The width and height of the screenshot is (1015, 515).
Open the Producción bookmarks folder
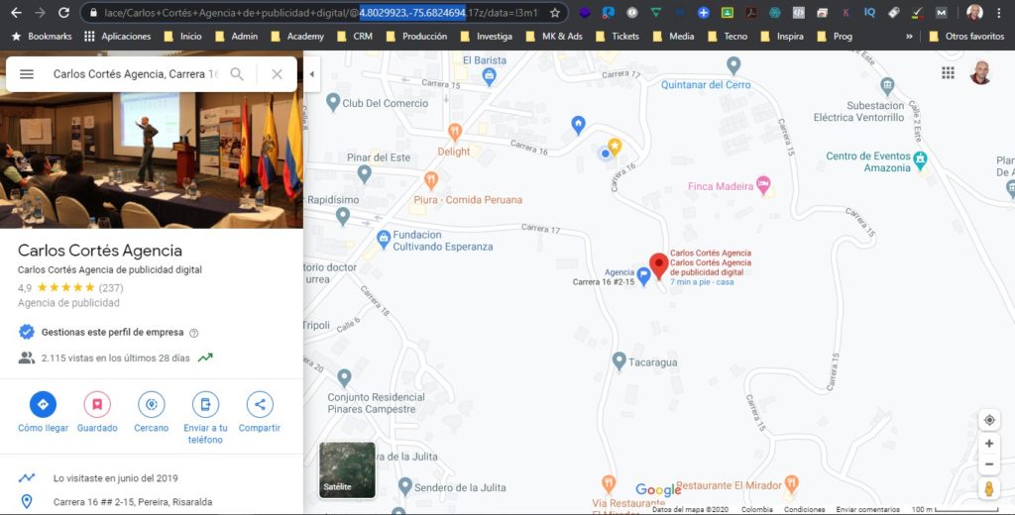[x=416, y=37]
